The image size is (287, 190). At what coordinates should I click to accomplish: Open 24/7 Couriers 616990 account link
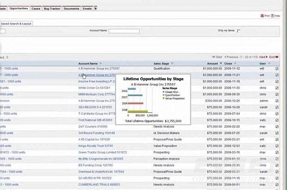pyautogui.click(x=93, y=126)
